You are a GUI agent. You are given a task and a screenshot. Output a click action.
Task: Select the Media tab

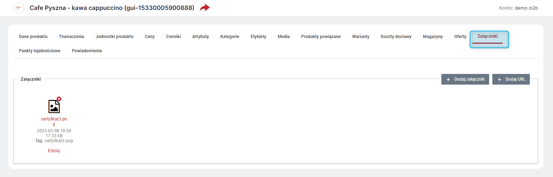pyautogui.click(x=284, y=37)
